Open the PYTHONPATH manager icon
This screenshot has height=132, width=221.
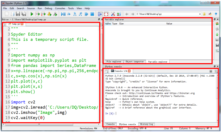click(x=119, y=14)
